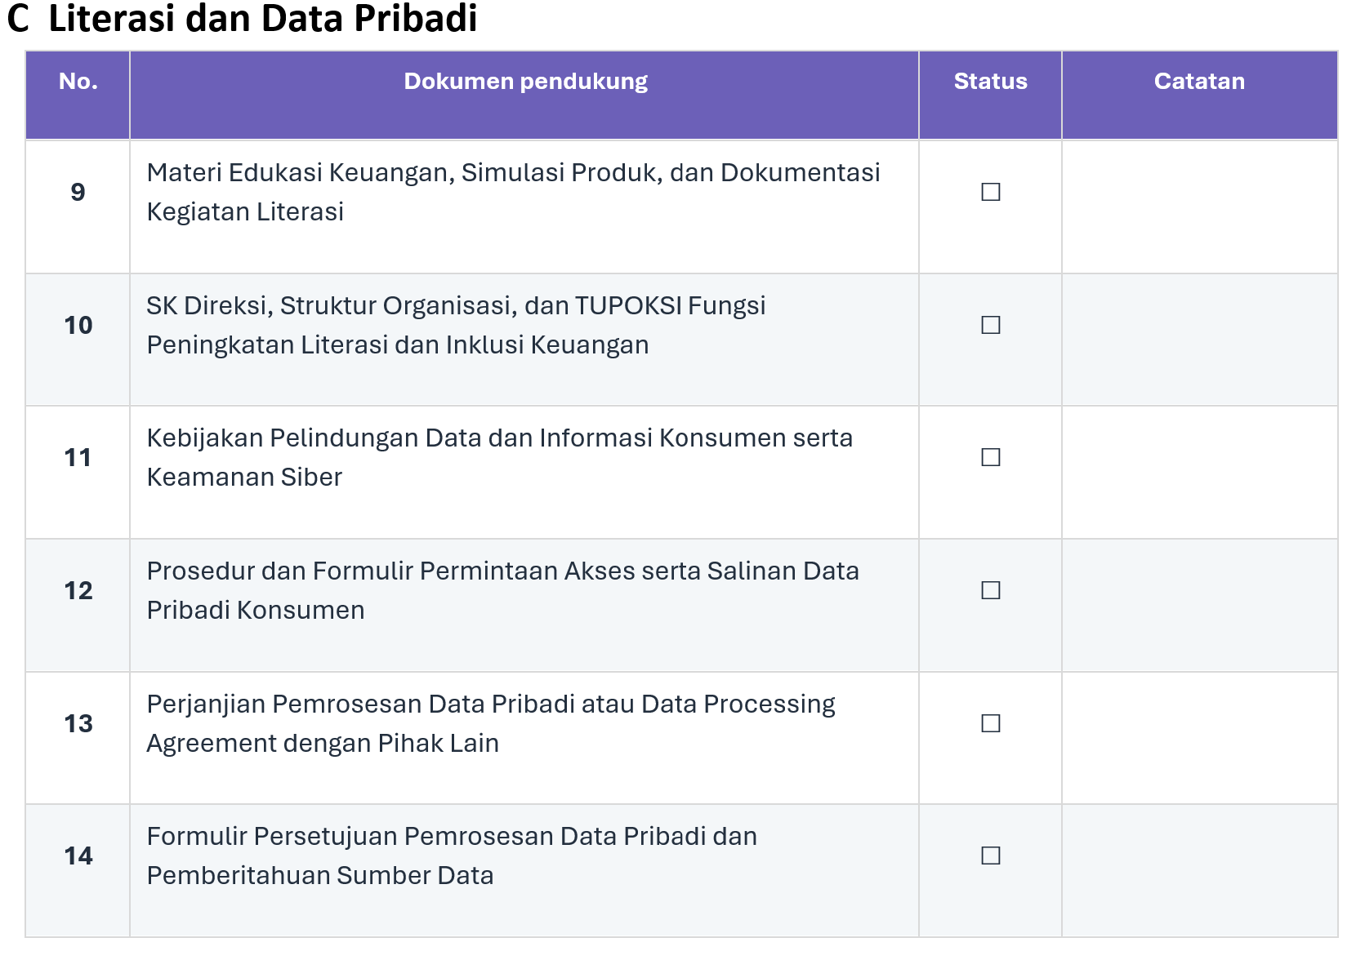Click the Catatan cell for row 9
Screen dimensions: 1365x960
(1199, 207)
